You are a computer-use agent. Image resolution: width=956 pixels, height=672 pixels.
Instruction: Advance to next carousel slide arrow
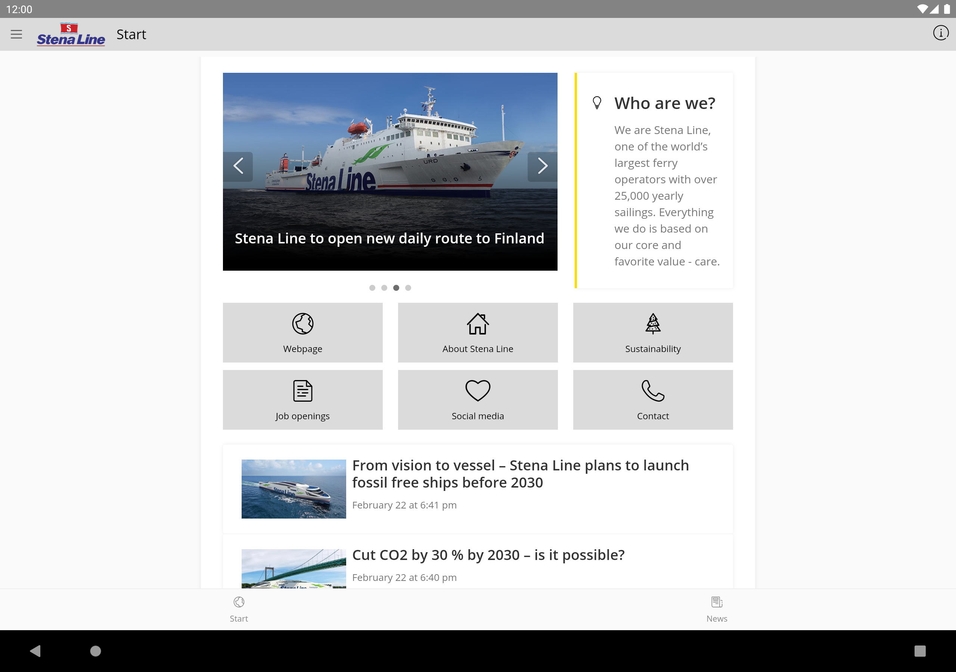pyautogui.click(x=542, y=167)
